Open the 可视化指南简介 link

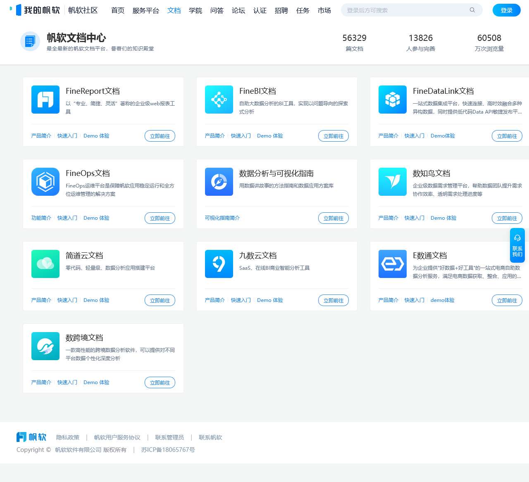pos(222,218)
